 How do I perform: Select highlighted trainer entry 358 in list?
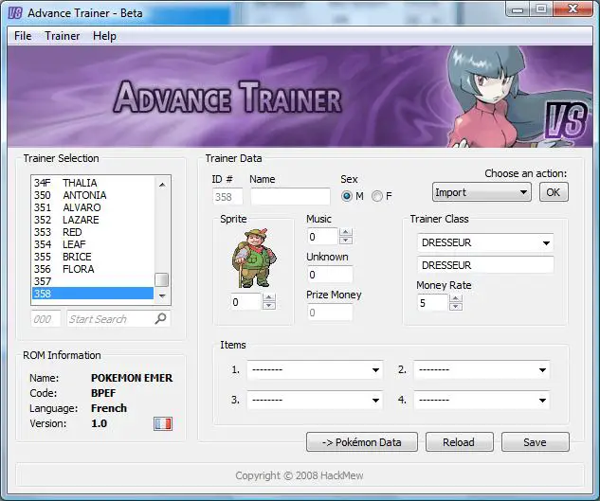(93, 294)
